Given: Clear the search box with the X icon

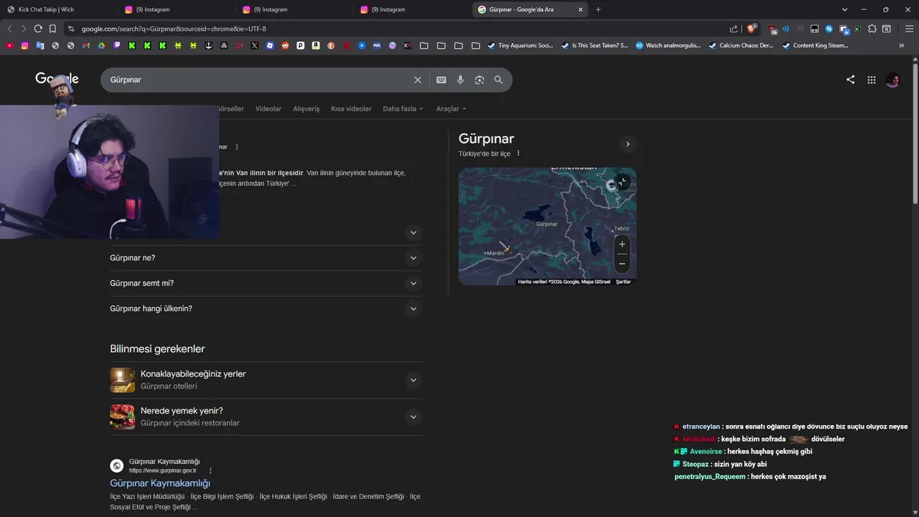Looking at the screenshot, I should (x=417, y=80).
